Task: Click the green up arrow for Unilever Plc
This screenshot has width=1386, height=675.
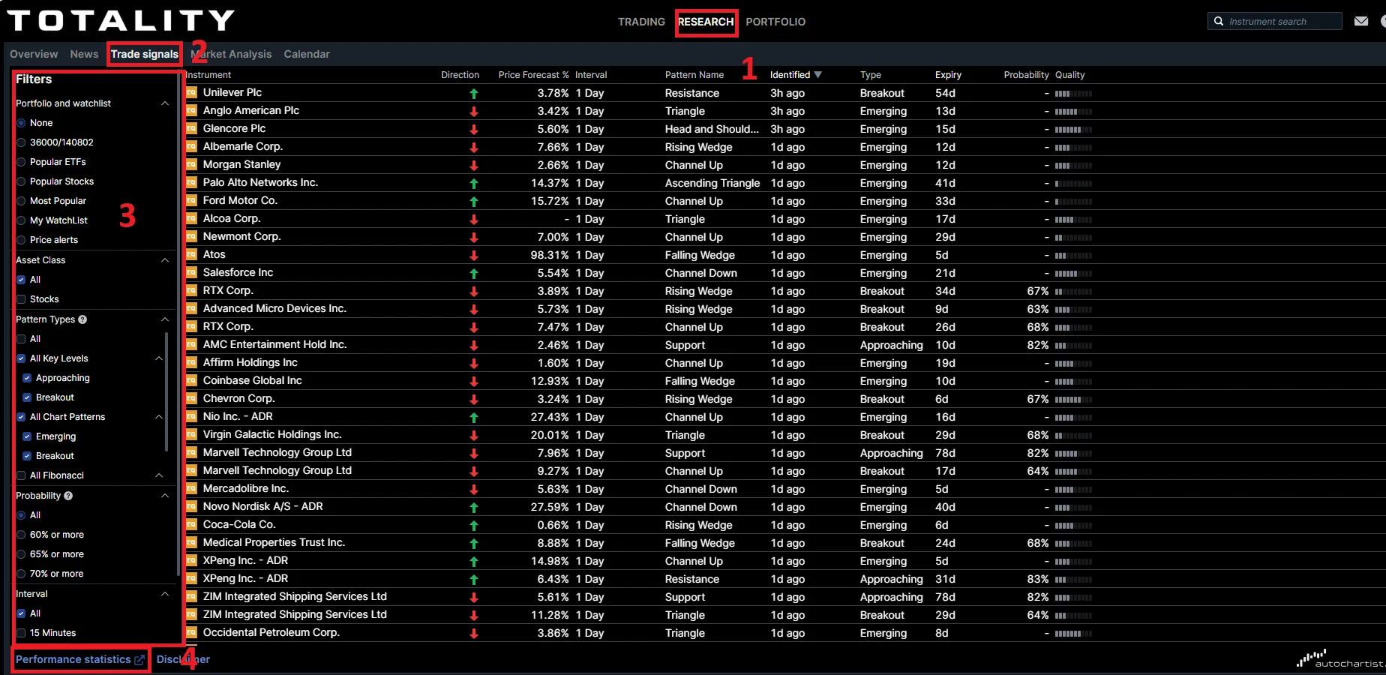Action: (x=474, y=94)
